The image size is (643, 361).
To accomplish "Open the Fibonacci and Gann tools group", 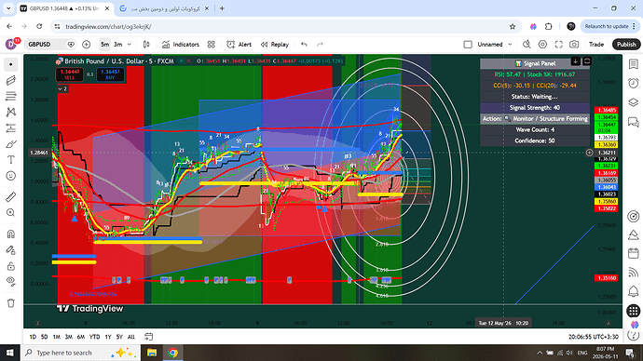I will pyautogui.click(x=11, y=96).
